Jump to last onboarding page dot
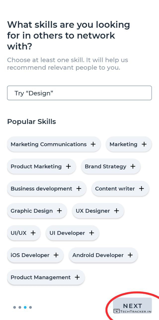Screen dimensions: 159x320 click(x=30, y=307)
